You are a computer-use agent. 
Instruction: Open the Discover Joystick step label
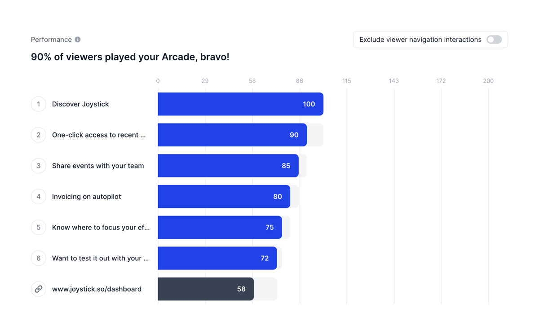click(81, 104)
